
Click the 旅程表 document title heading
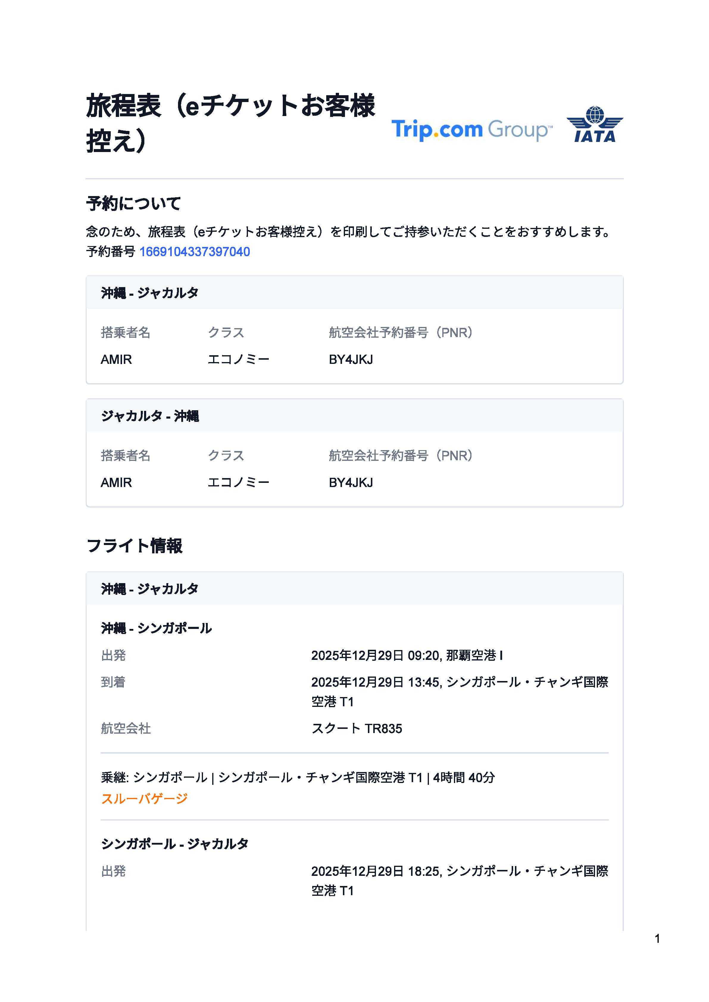click(230, 123)
